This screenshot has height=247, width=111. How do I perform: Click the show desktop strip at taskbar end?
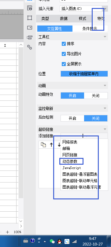click(x=109, y=241)
